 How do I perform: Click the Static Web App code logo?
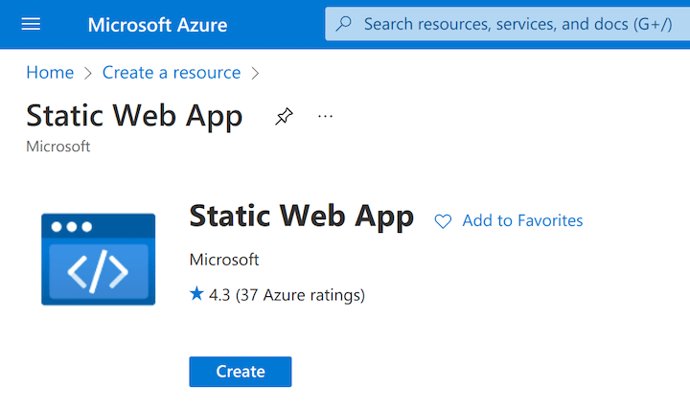[x=98, y=259]
